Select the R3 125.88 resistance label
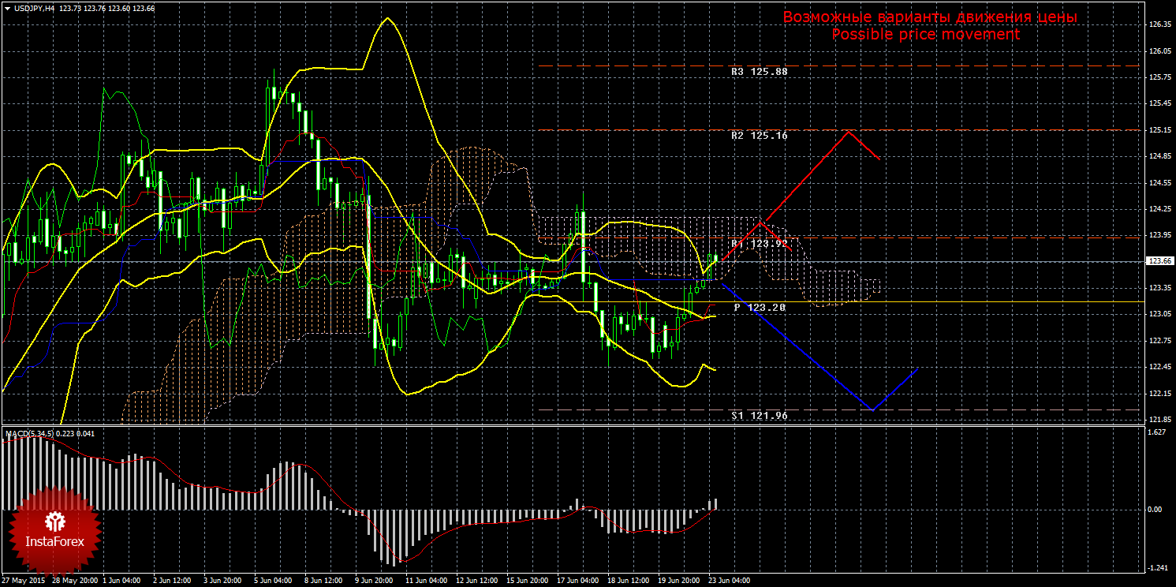 (759, 71)
